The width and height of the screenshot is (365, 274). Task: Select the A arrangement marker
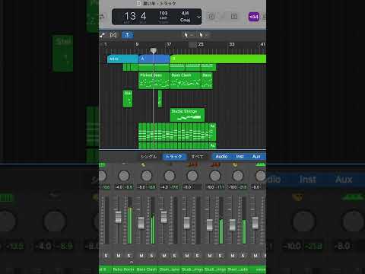pyautogui.click(x=154, y=59)
